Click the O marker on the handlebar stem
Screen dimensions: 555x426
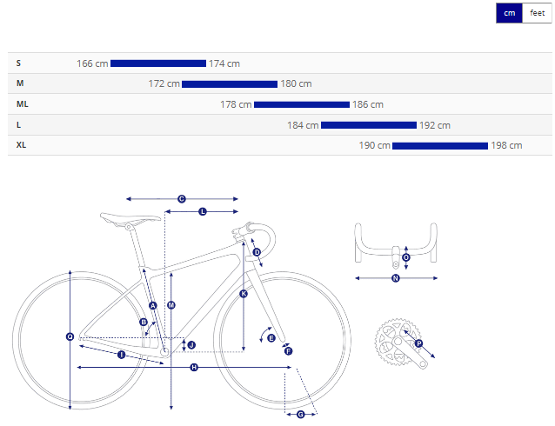(x=406, y=257)
